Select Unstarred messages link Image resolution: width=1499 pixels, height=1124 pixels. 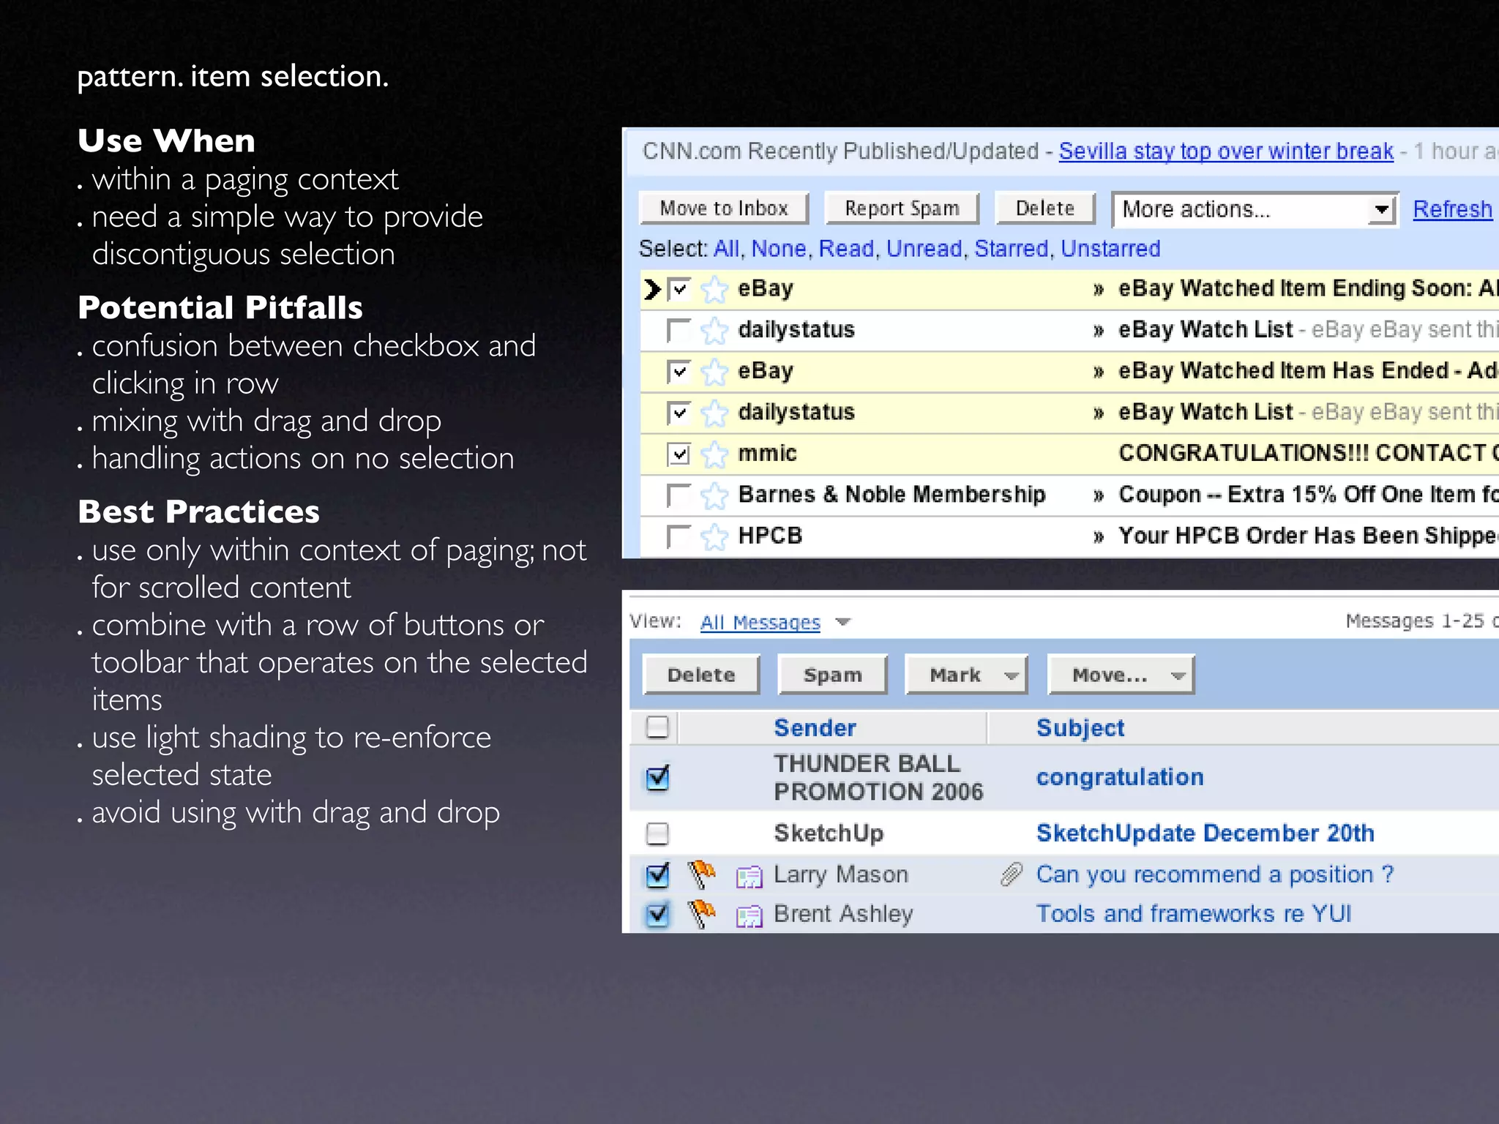click(1110, 249)
